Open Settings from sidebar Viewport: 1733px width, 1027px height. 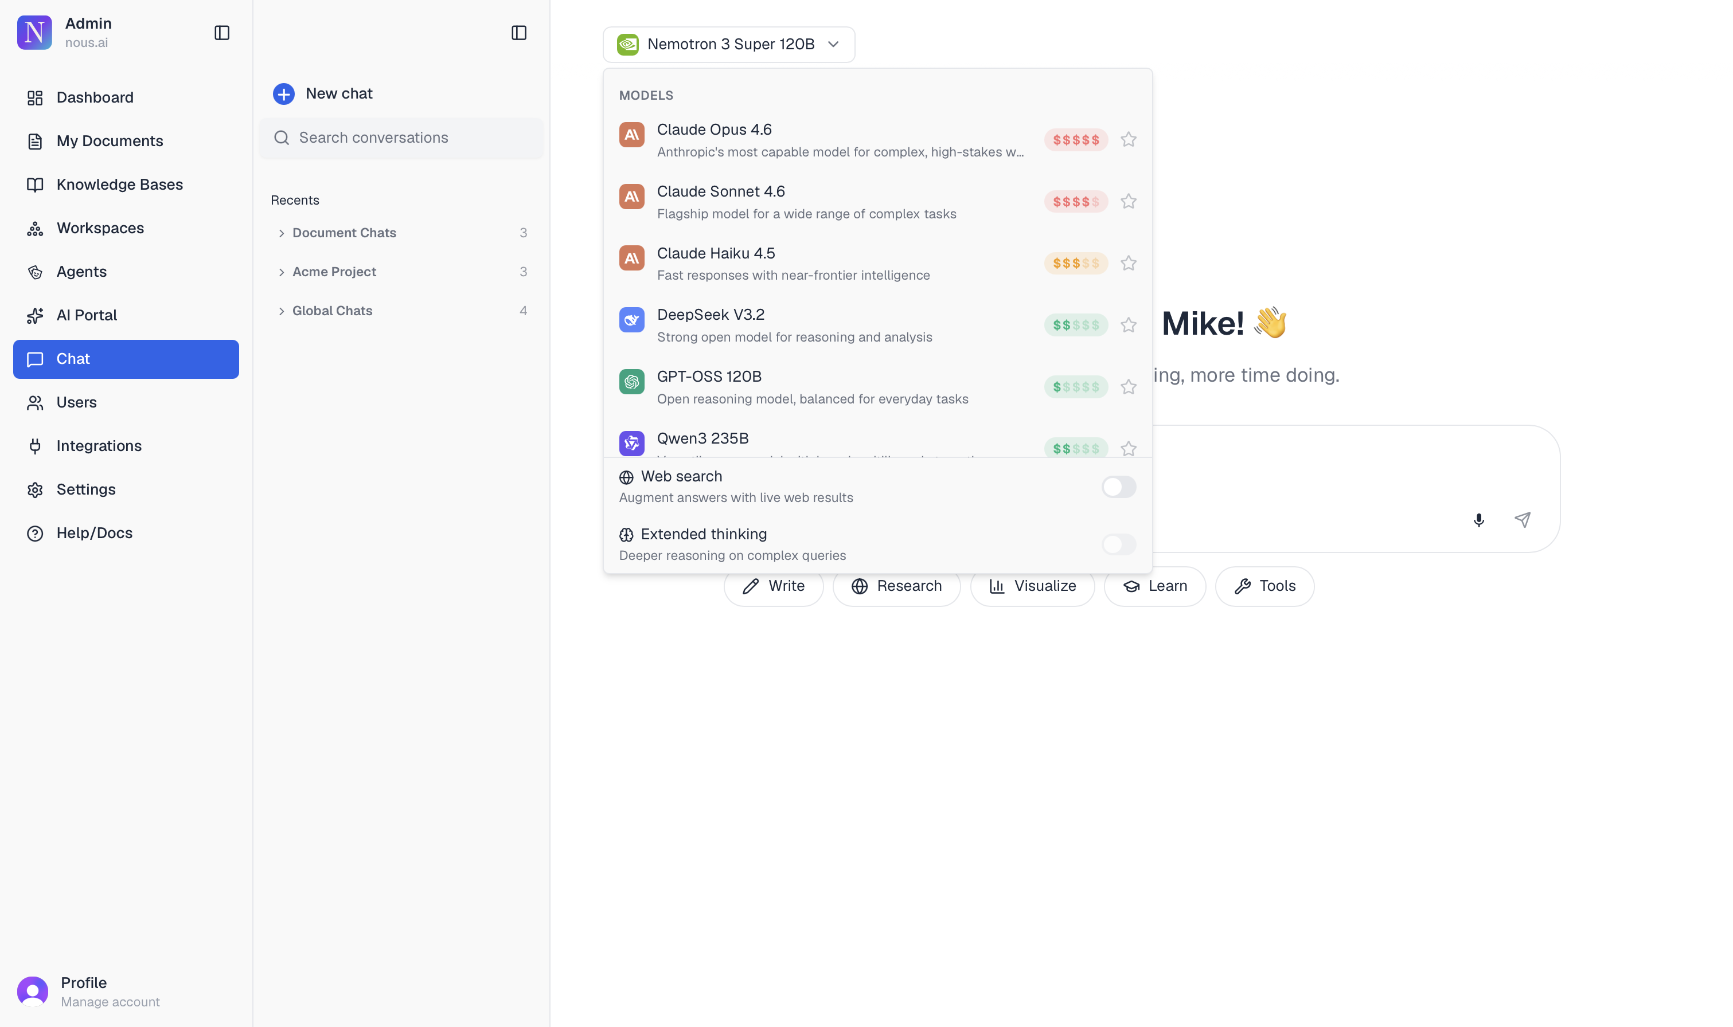[126, 490]
